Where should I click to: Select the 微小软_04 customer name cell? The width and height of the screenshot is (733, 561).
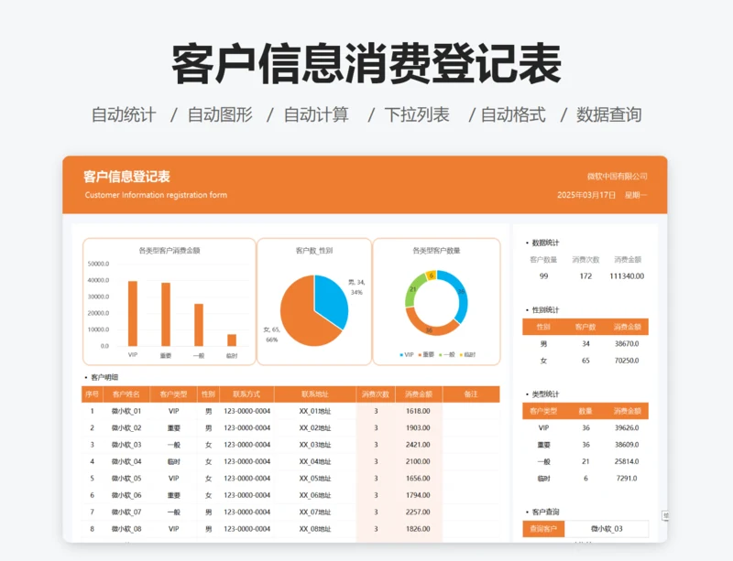point(126,461)
